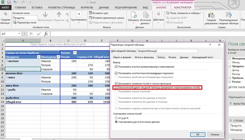
Task: Open the customize quick access toolbar dropdown
Action: [30, 2]
